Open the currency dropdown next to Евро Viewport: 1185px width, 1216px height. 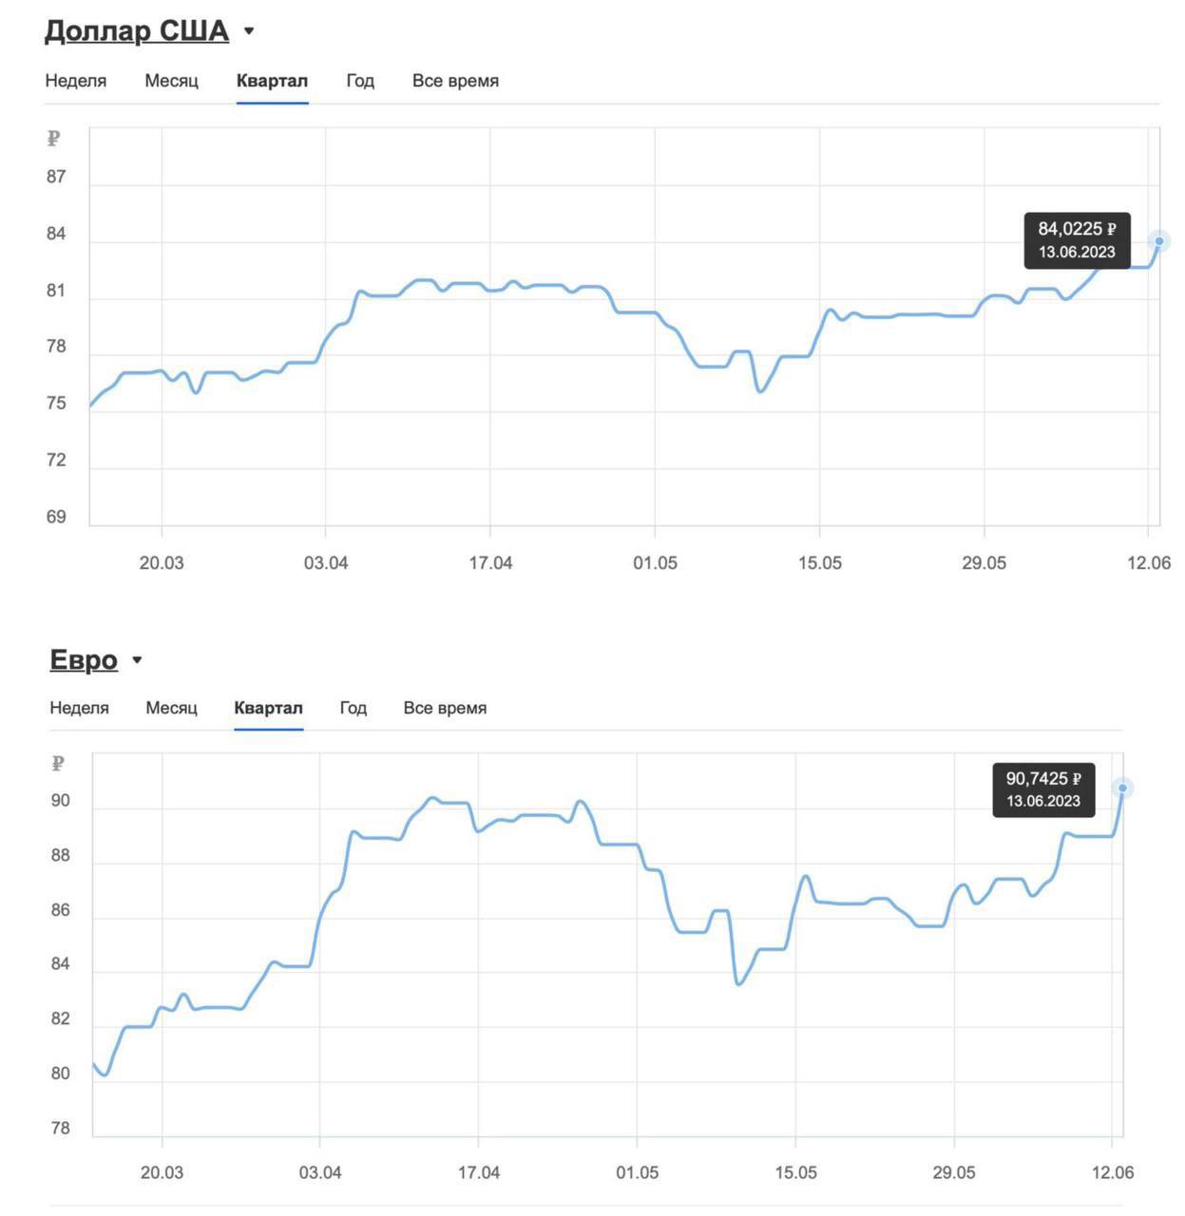pyautogui.click(x=138, y=659)
